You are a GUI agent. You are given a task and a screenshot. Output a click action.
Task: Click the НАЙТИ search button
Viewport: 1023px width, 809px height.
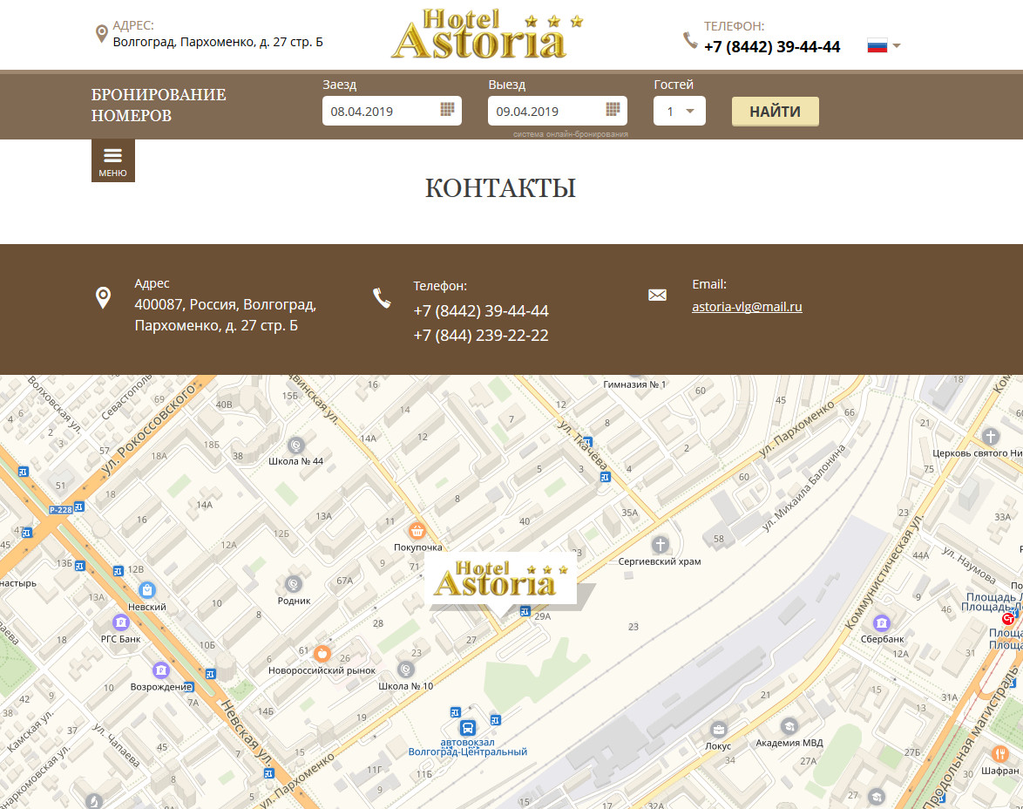click(775, 112)
